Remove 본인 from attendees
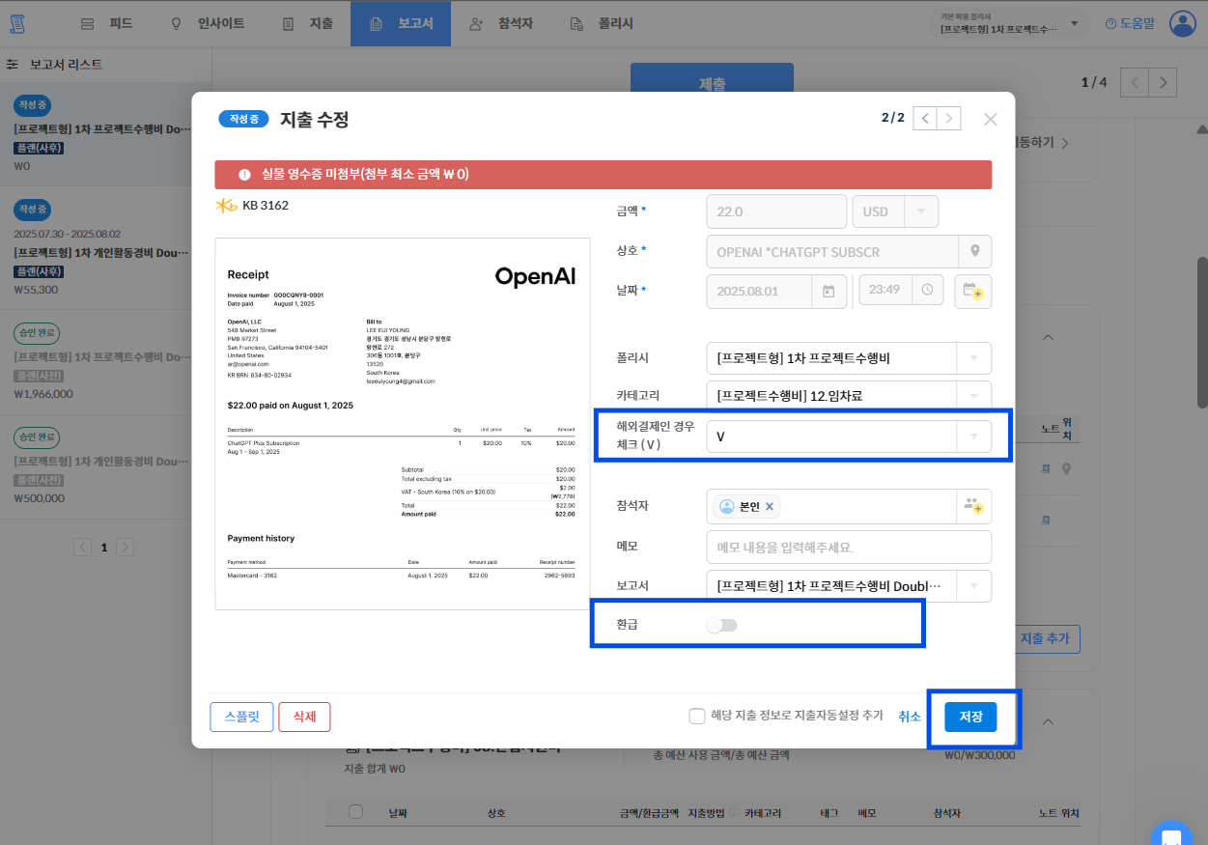This screenshot has height=845, width=1208. [770, 506]
